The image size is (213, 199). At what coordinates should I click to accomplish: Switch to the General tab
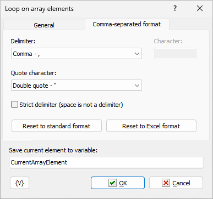click(x=44, y=25)
